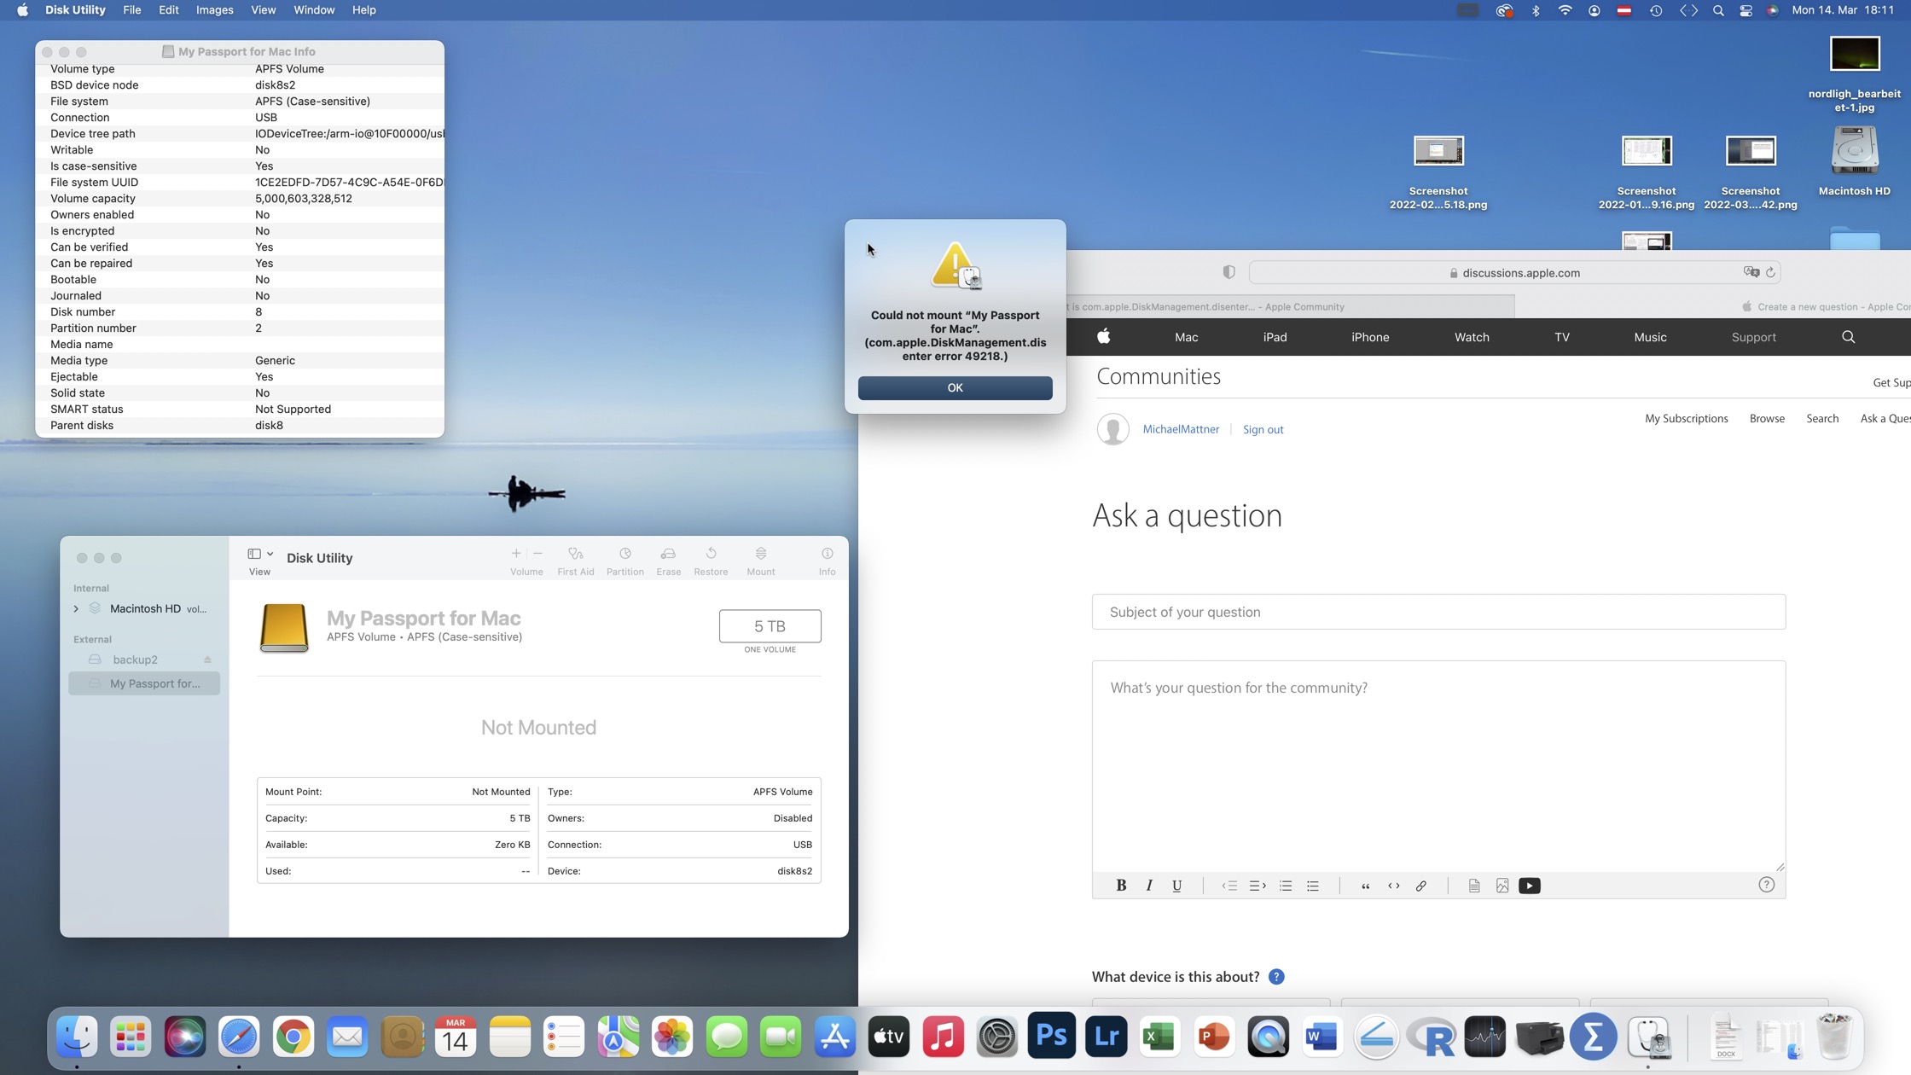Image resolution: width=1911 pixels, height=1075 pixels.
Task: Sign out of Apple Communities
Action: click(x=1263, y=429)
